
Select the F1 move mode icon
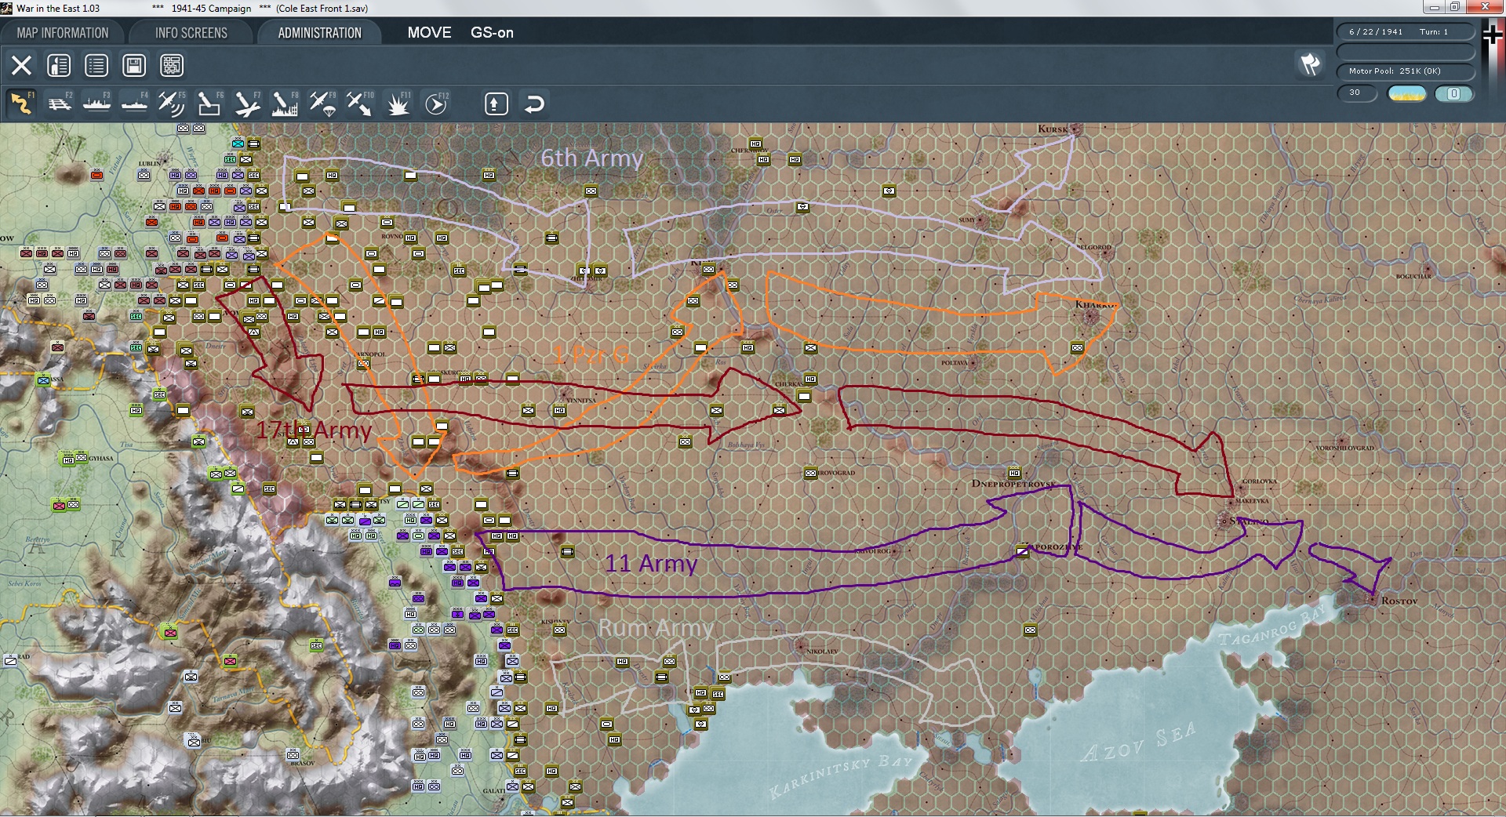(x=21, y=103)
